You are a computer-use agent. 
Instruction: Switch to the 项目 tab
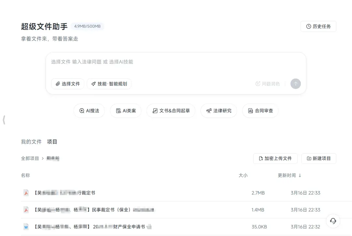pyautogui.click(x=52, y=142)
